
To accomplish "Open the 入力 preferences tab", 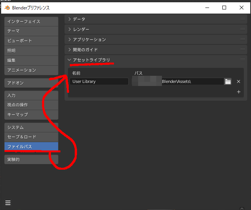I will [31, 95].
